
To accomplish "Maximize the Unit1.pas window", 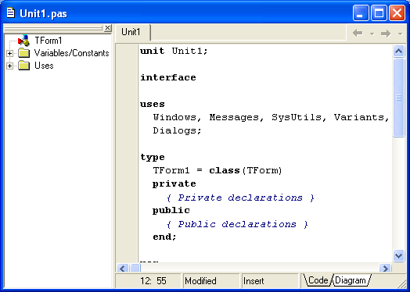I will coord(379,12).
